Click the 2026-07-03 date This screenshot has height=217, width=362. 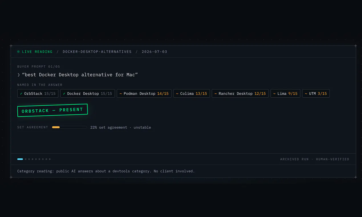pyautogui.click(x=154, y=52)
